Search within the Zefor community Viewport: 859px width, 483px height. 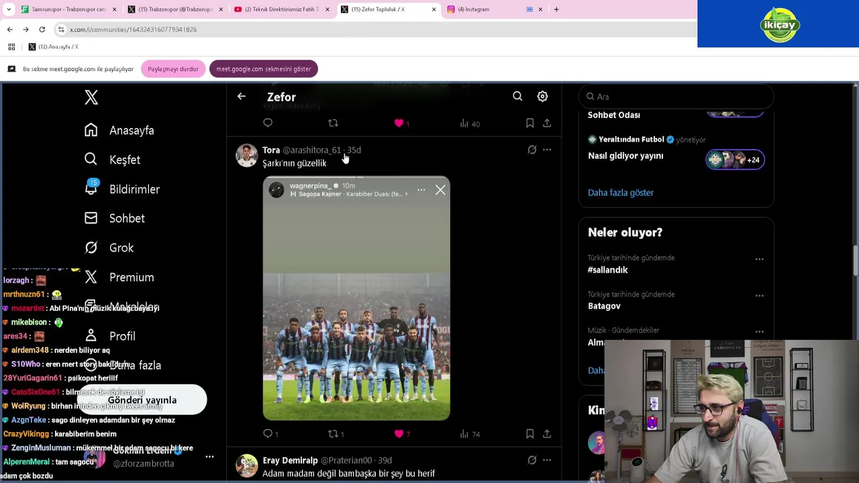517,97
